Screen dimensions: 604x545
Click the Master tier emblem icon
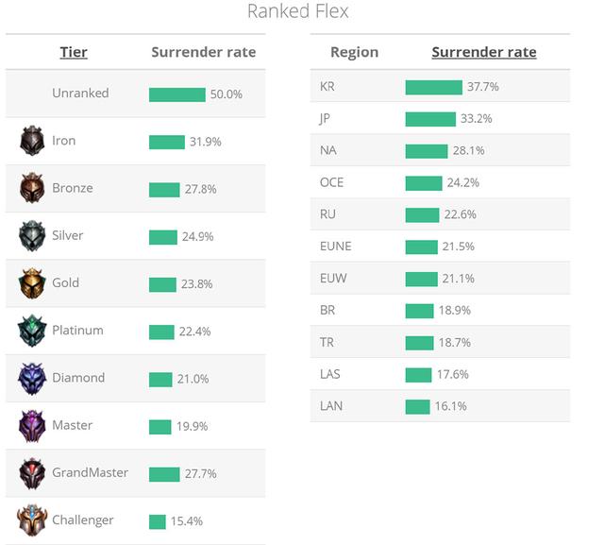click(32, 425)
